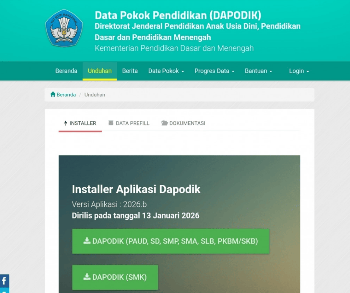The width and height of the screenshot is (350, 293).
Task: Open the Login dropdown menu
Action: point(299,71)
